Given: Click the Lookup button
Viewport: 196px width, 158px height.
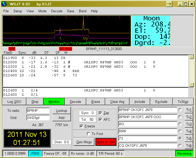Looking at the screenshot, I should coord(61,111).
